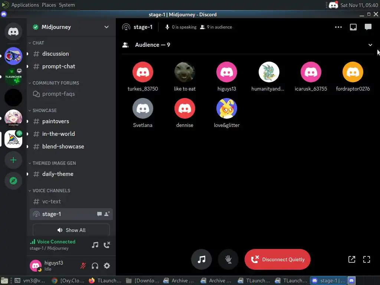Select the TLauncher server icon
The image size is (380, 285).
pos(13,77)
